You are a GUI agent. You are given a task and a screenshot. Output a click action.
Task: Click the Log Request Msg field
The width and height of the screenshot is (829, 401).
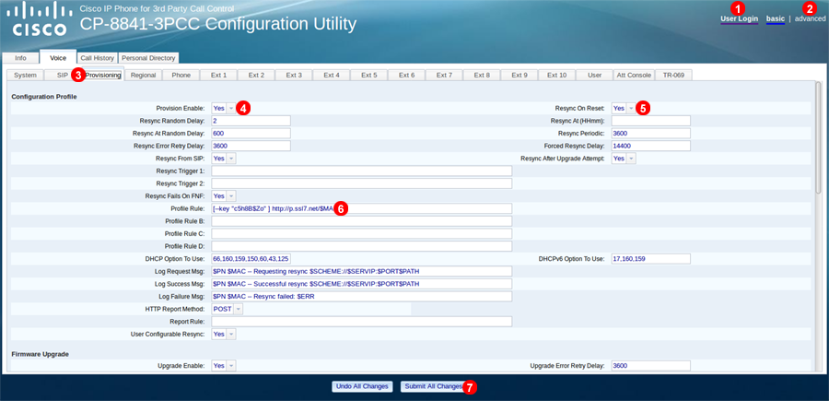362,271
